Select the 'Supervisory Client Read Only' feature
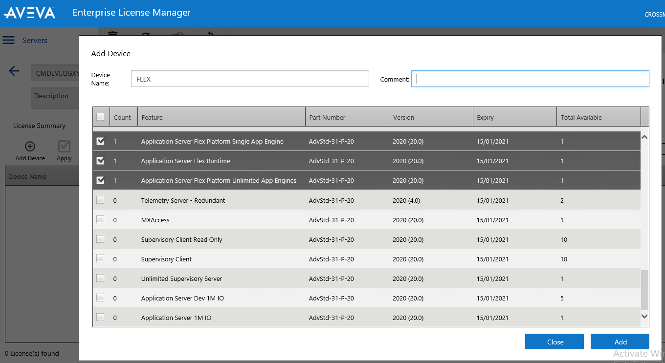This screenshot has height=363, width=665. [181, 239]
